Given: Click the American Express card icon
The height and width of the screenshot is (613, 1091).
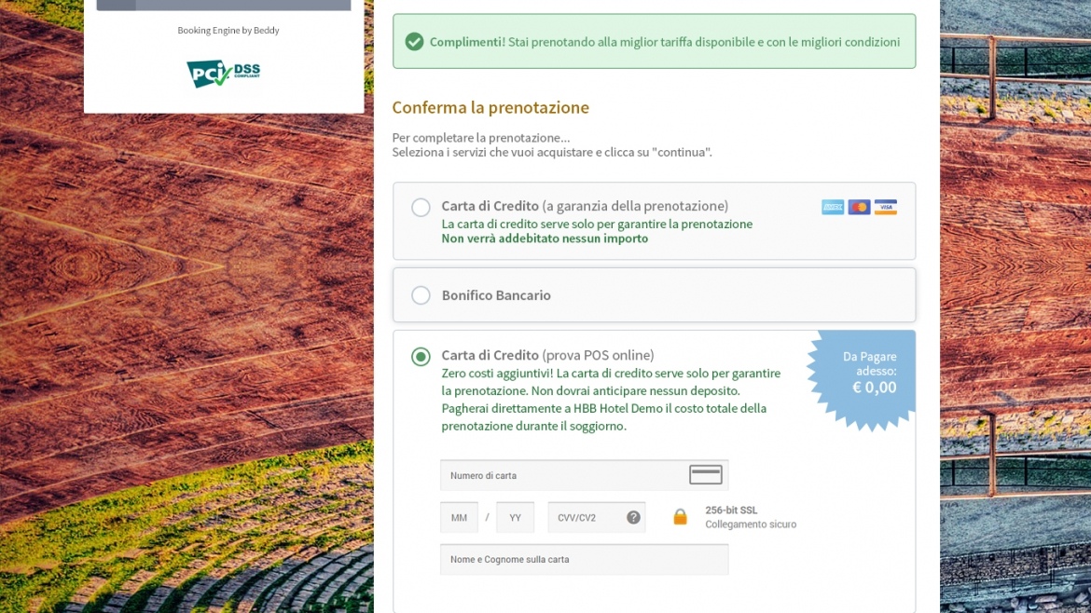Looking at the screenshot, I should pos(832,207).
